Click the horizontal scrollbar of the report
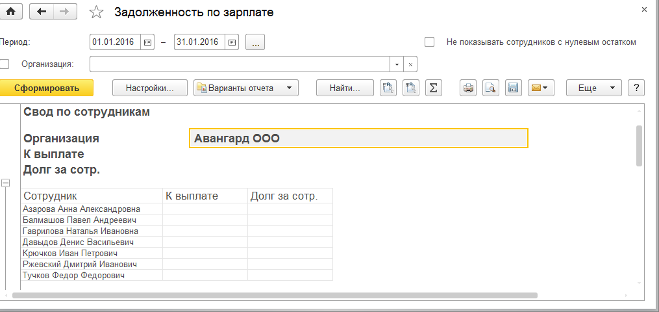The height and width of the screenshot is (312, 659). [x=273, y=295]
